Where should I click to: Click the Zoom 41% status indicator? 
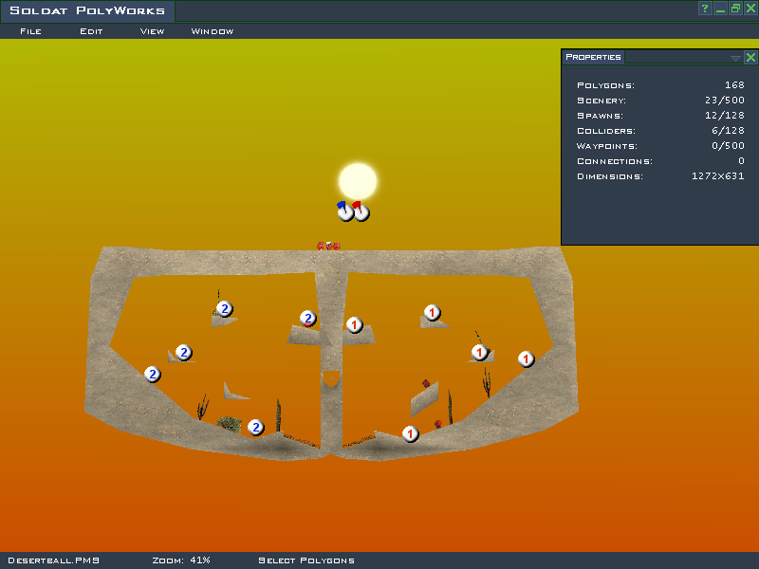pos(180,560)
